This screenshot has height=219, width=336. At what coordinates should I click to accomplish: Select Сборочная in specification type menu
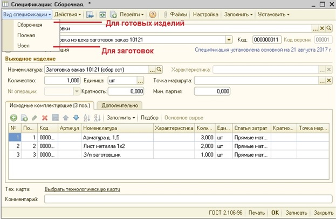click(30, 25)
